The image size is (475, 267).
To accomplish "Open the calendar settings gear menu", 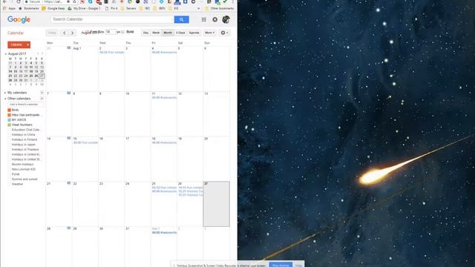I will pos(224,33).
